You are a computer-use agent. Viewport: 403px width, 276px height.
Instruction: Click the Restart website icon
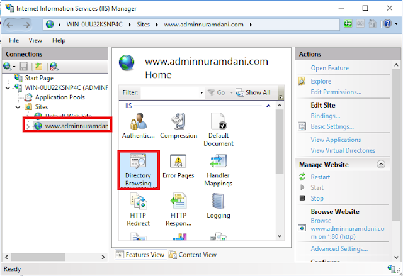pyautogui.click(x=302, y=177)
